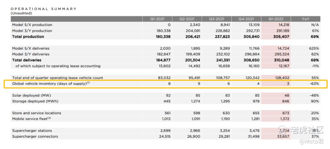Click the Model 3/Y production row label

pos(32,31)
